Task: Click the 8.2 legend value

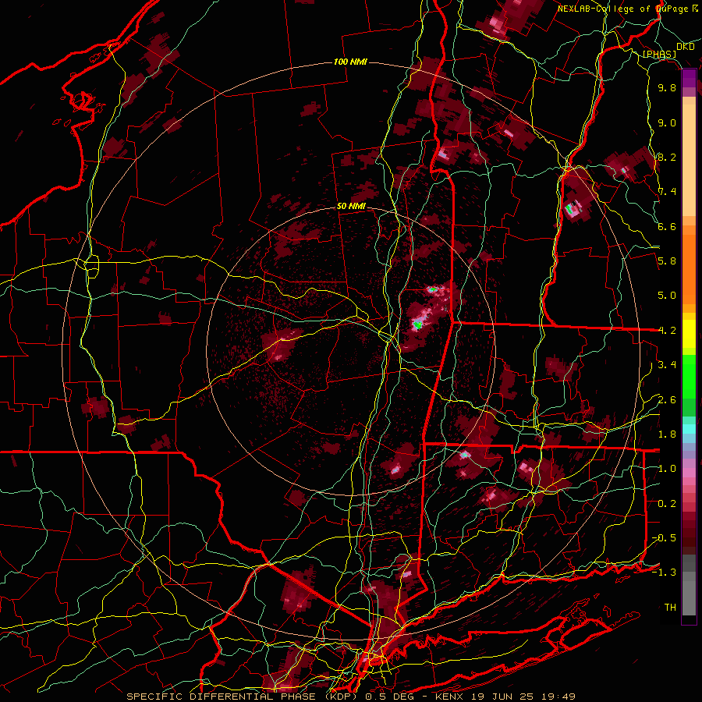Action: 667,157
